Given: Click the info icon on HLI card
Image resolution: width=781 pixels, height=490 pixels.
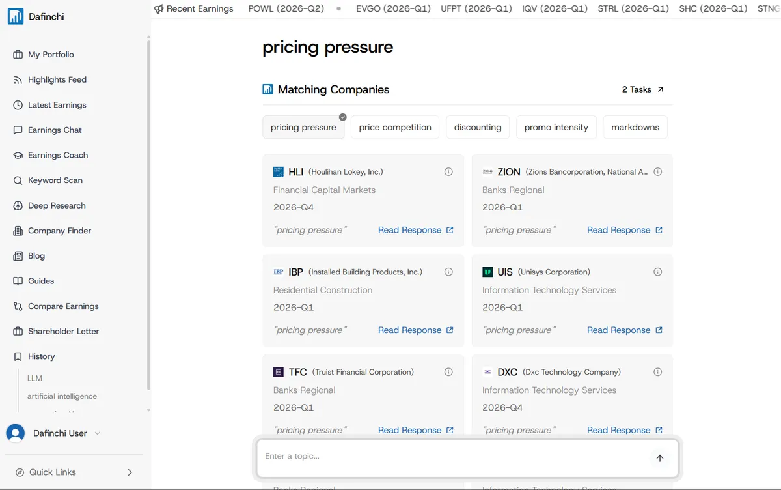Looking at the screenshot, I should tap(448, 172).
